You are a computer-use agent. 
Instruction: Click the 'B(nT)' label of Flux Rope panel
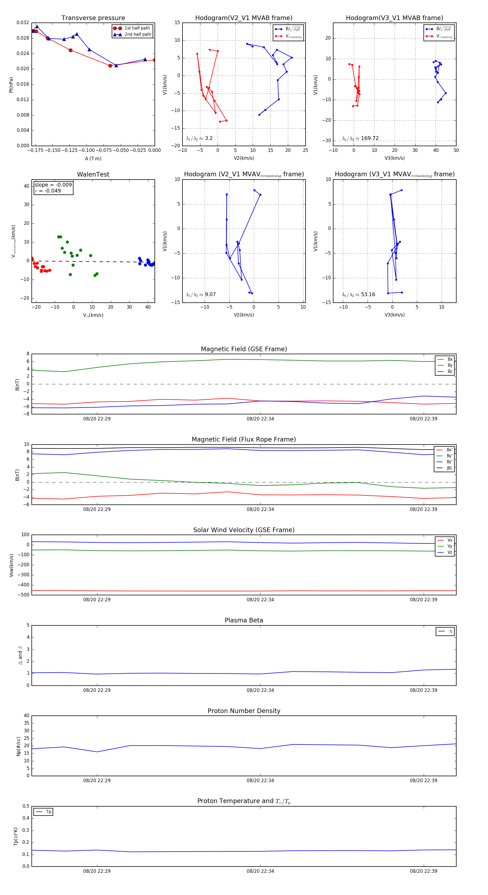(x=17, y=475)
